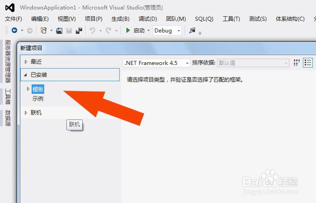Open the 工具箱 side tab

tap(8, 96)
